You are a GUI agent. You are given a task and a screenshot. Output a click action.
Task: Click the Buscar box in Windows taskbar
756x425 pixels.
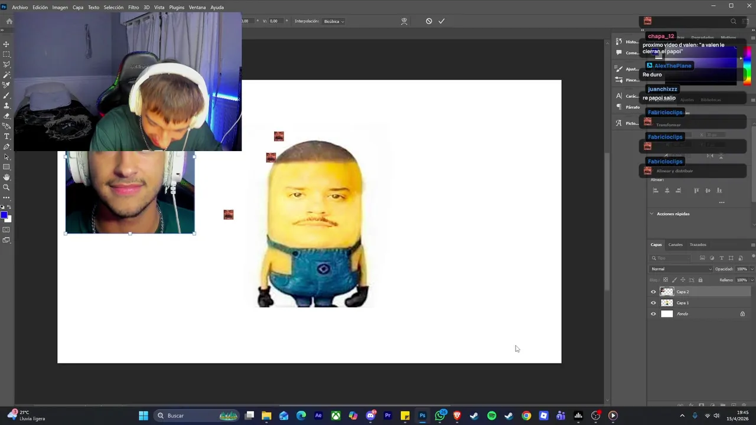[197, 416]
